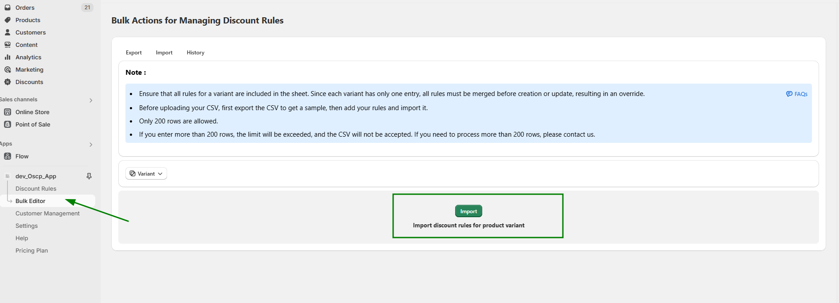839x303 pixels.
Task: Open Products via its tag icon
Action: 8,20
